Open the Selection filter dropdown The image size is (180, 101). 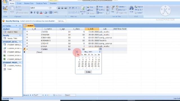(121, 7)
